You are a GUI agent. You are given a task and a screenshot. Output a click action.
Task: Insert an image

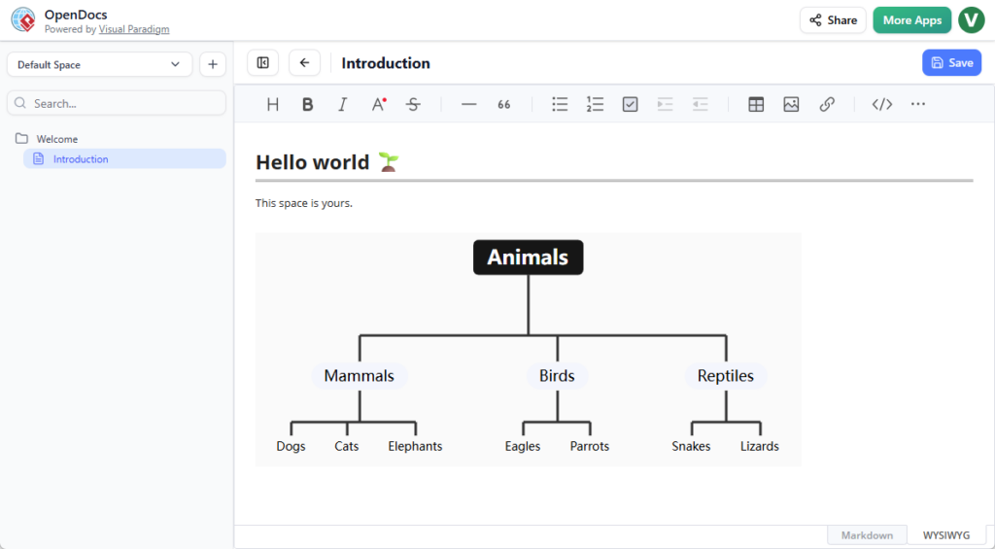[791, 104]
